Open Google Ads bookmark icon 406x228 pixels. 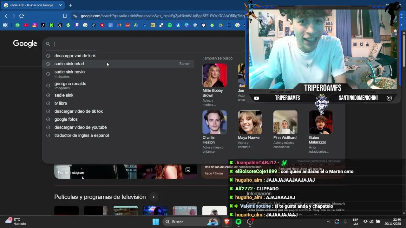tap(136, 25)
